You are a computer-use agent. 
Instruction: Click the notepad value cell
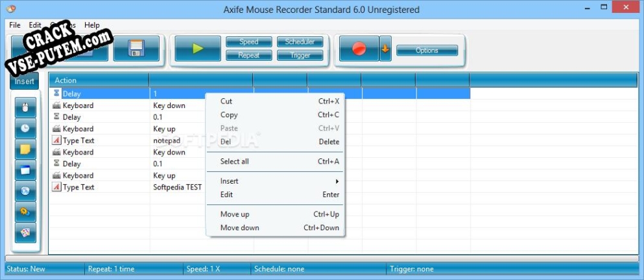click(167, 140)
